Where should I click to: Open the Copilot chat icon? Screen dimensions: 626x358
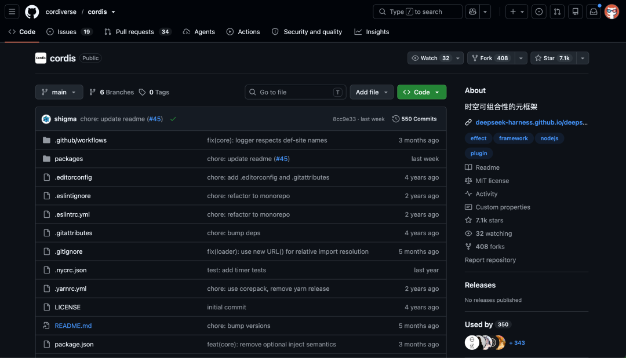coord(473,12)
